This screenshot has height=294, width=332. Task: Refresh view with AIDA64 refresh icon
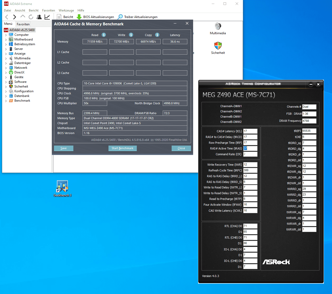pos(31,17)
